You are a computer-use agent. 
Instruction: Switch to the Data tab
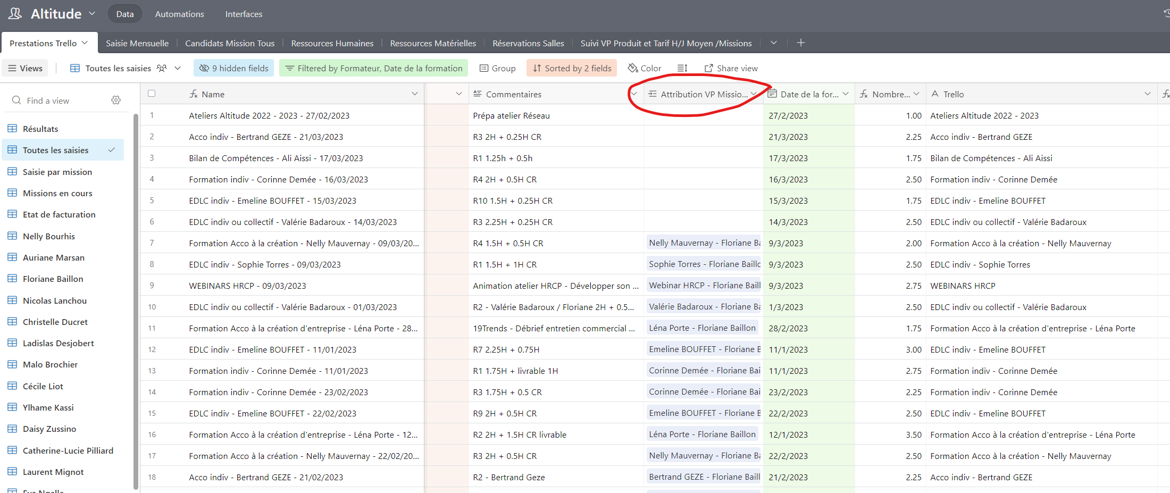coord(125,14)
